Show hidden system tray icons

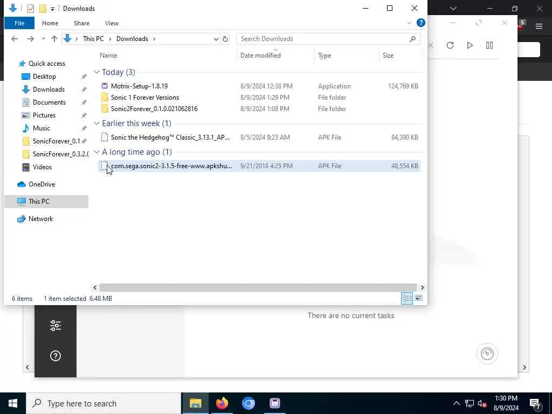[456, 403]
